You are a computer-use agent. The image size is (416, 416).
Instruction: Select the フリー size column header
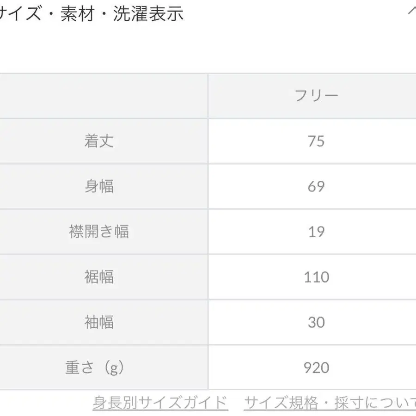click(317, 96)
